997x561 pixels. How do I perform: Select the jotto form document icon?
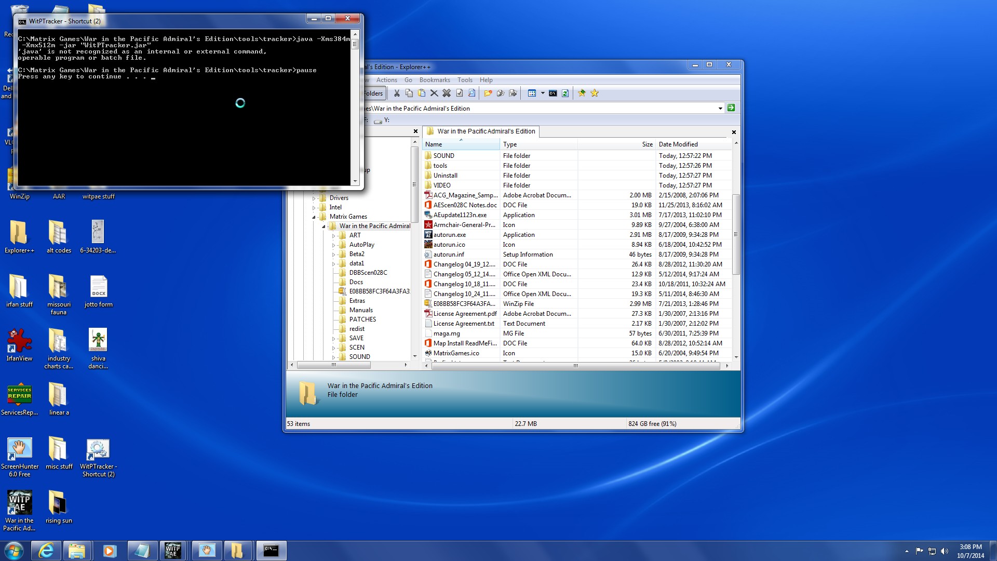(x=98, y=291)
